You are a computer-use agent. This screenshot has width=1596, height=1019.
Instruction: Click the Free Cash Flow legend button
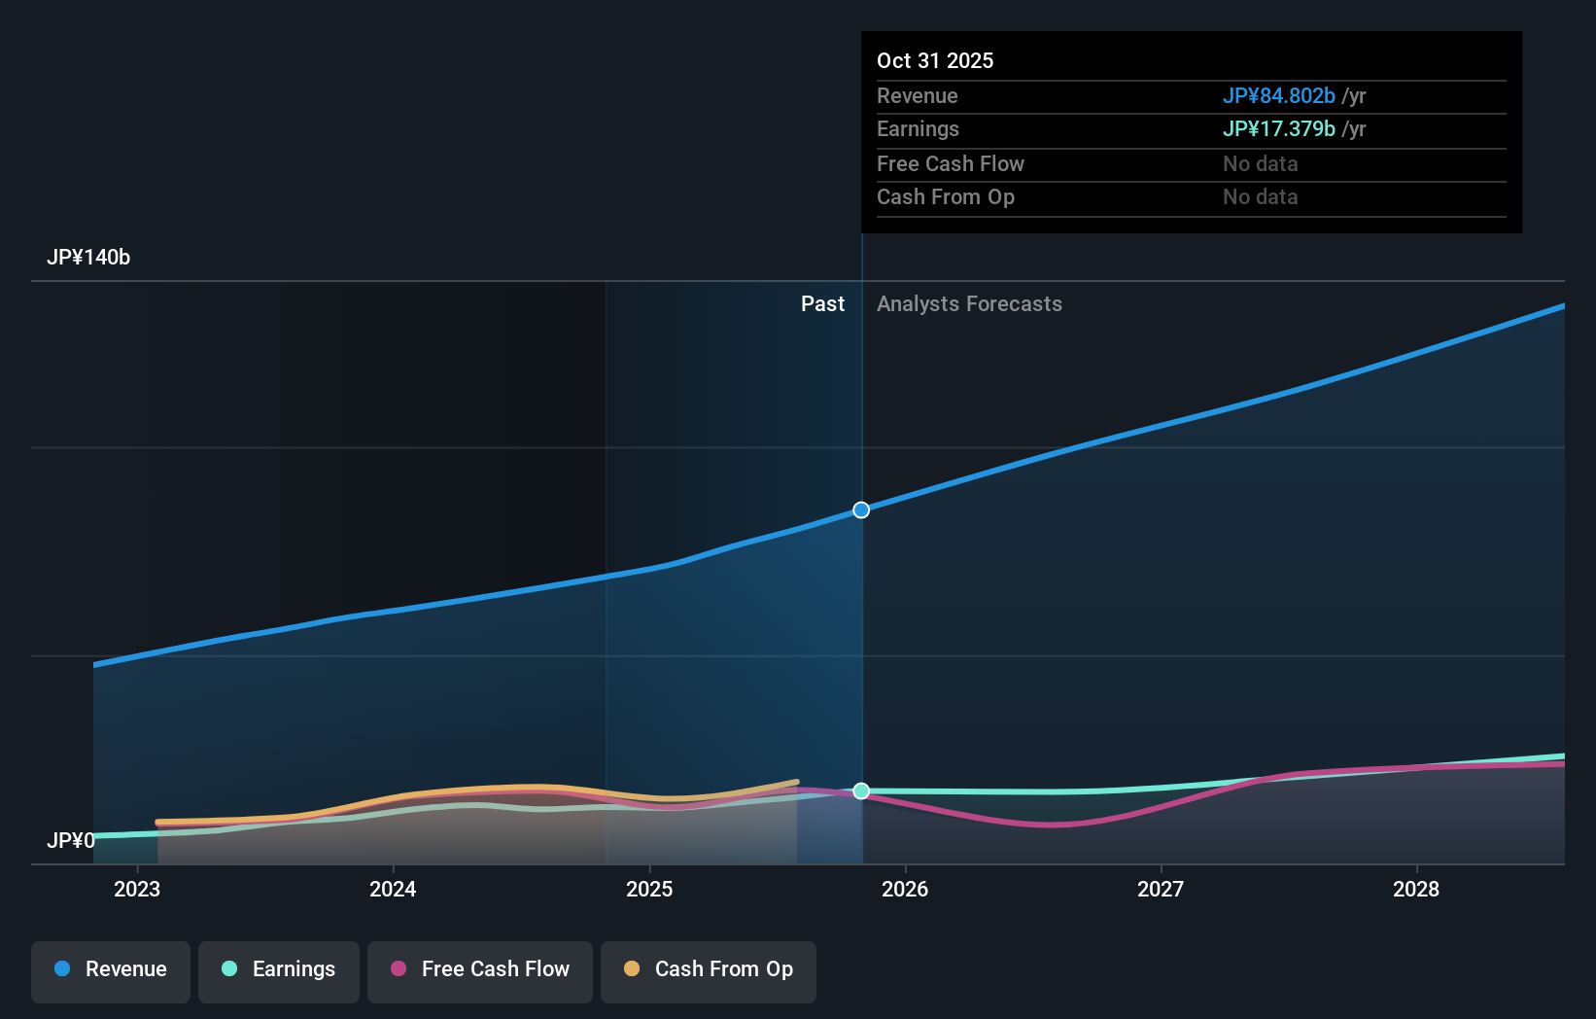[479, 969]
